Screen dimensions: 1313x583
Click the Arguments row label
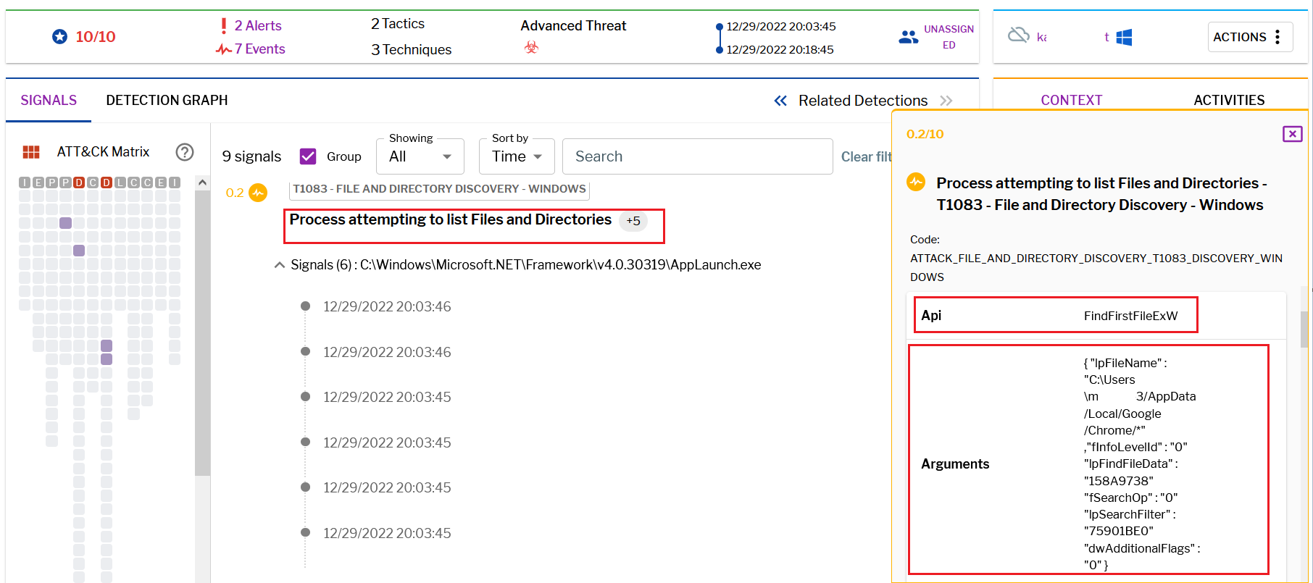click(x=955, y=464)
